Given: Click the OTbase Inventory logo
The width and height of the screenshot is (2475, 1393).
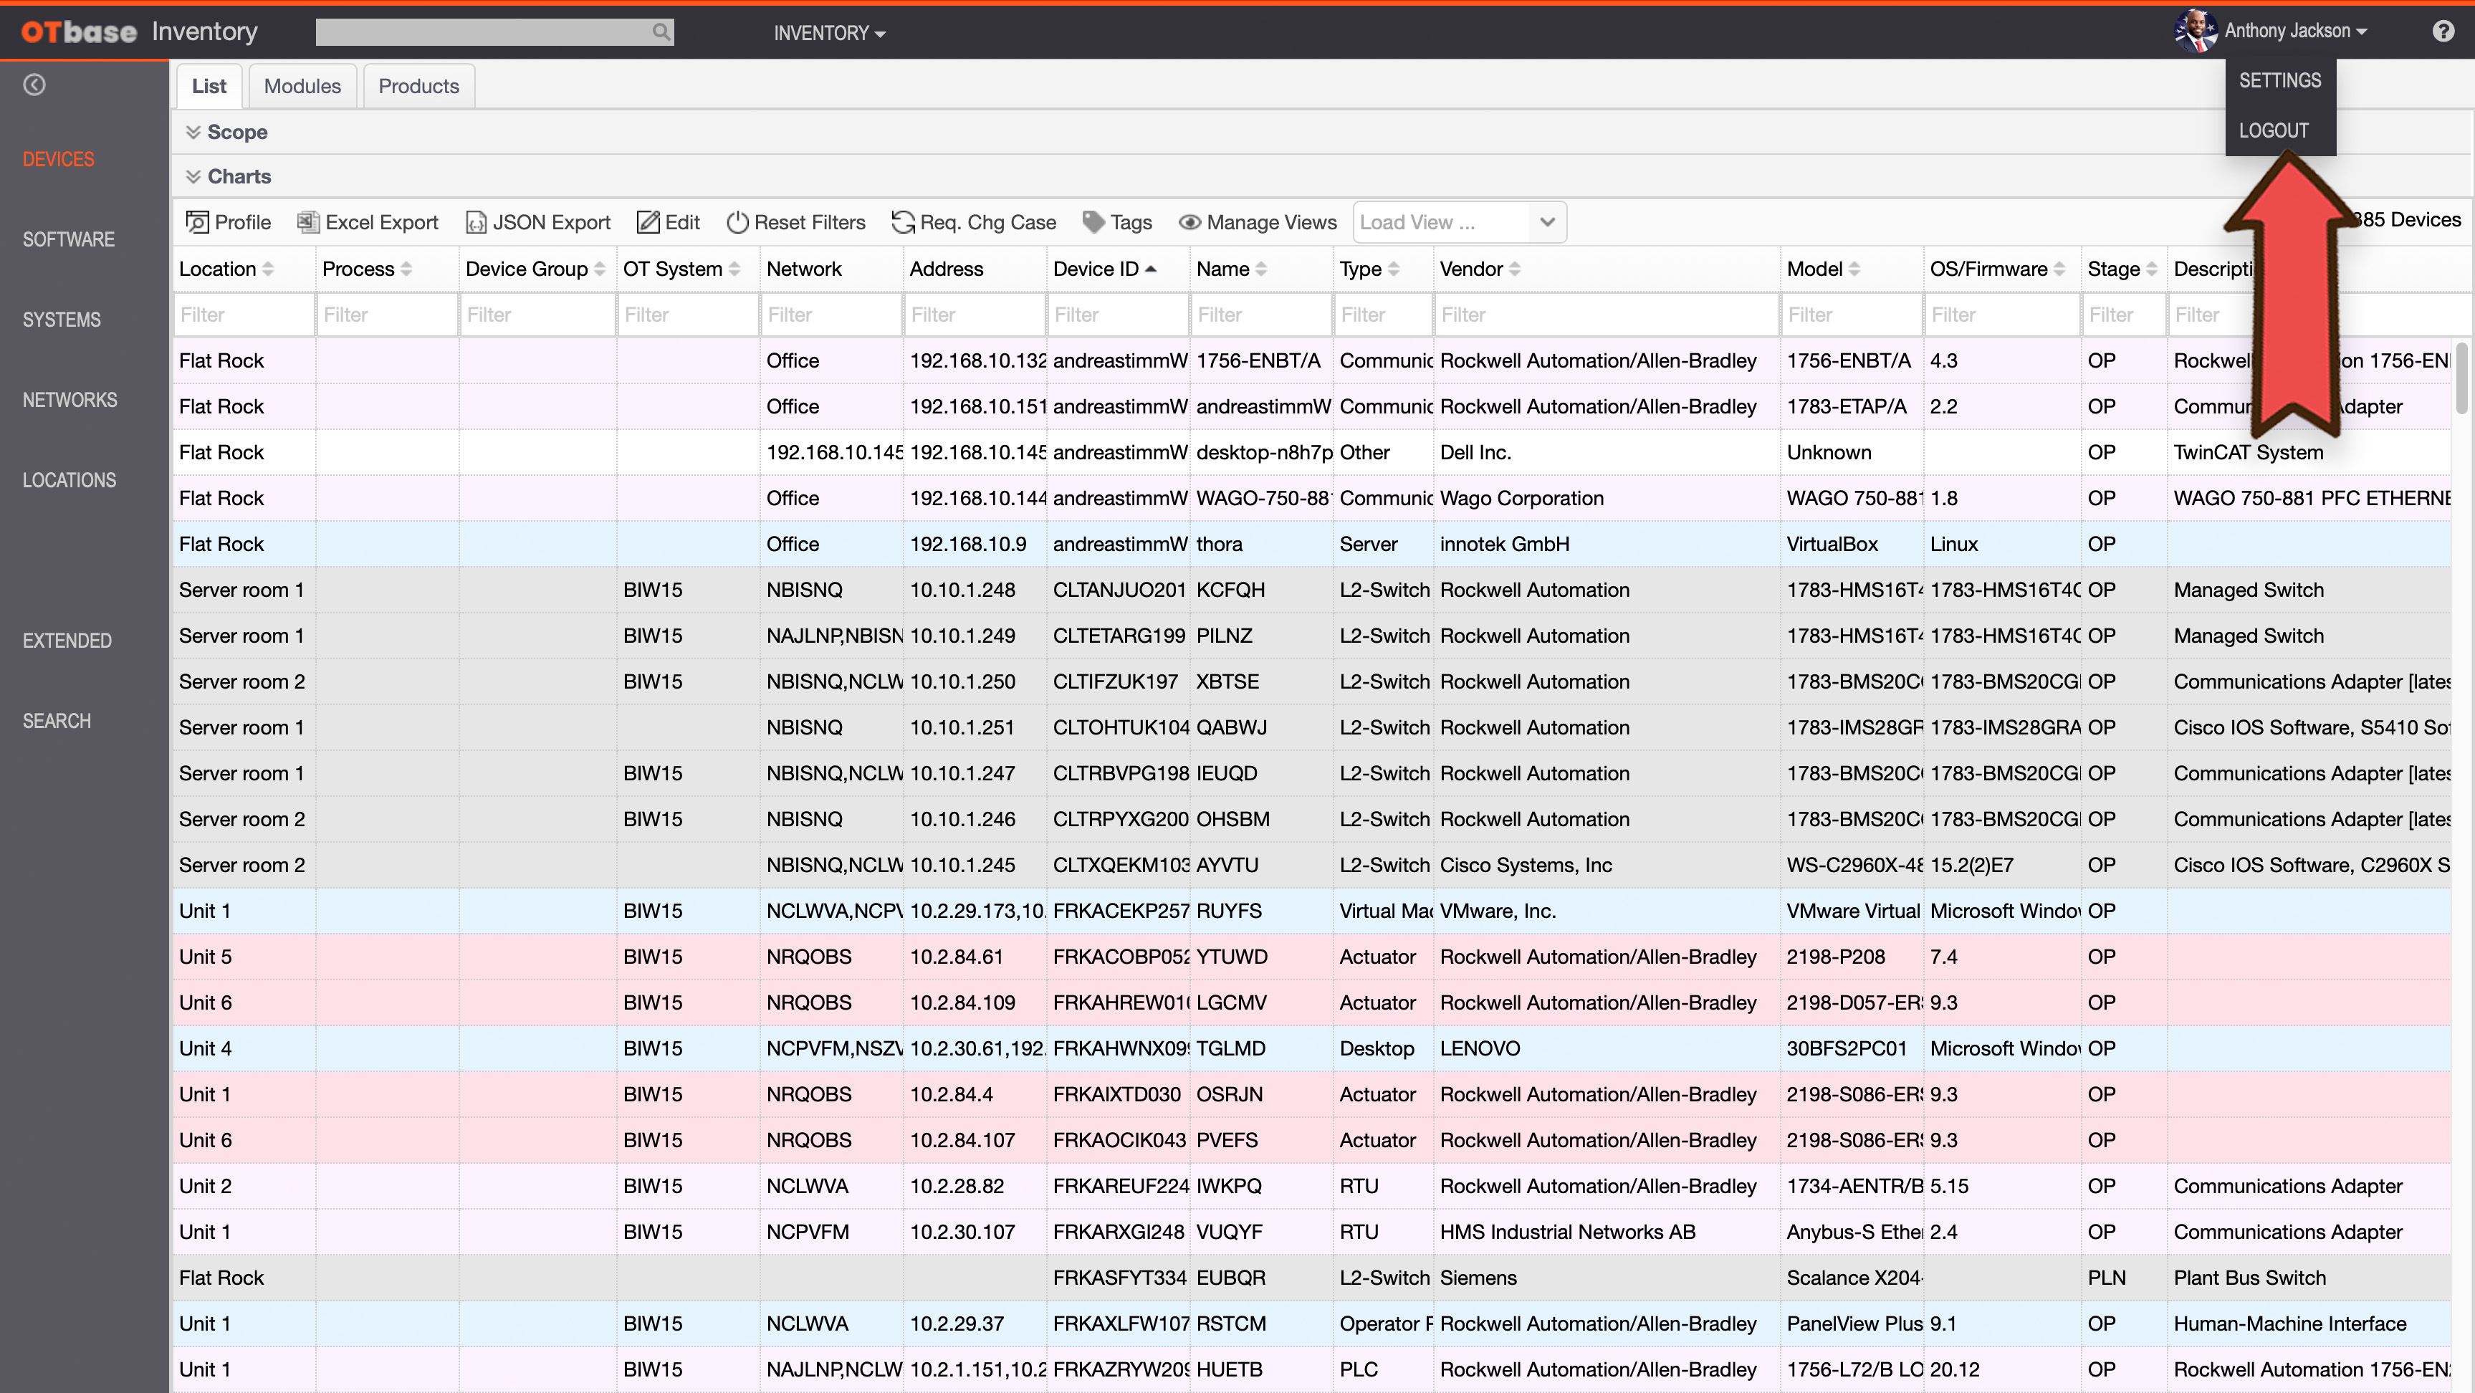Looking at the screenshot, I should [x=139, y=32].
